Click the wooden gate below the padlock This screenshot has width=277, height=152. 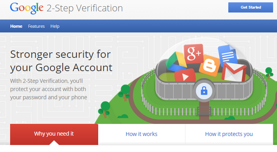tap(204, 111)
